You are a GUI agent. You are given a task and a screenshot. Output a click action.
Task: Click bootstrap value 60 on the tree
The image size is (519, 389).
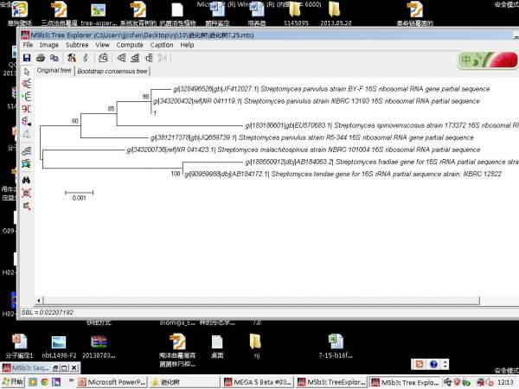tap(75, 121)
